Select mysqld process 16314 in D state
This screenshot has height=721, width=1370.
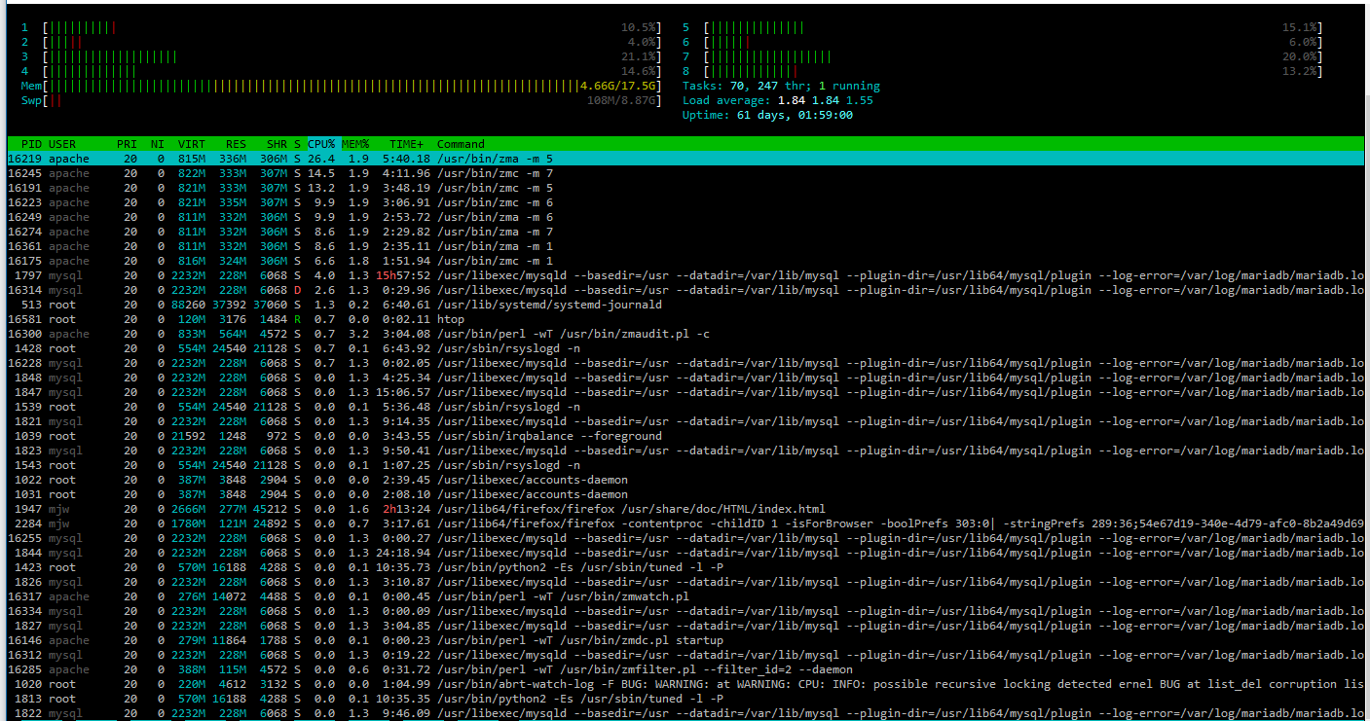(685, 290)
